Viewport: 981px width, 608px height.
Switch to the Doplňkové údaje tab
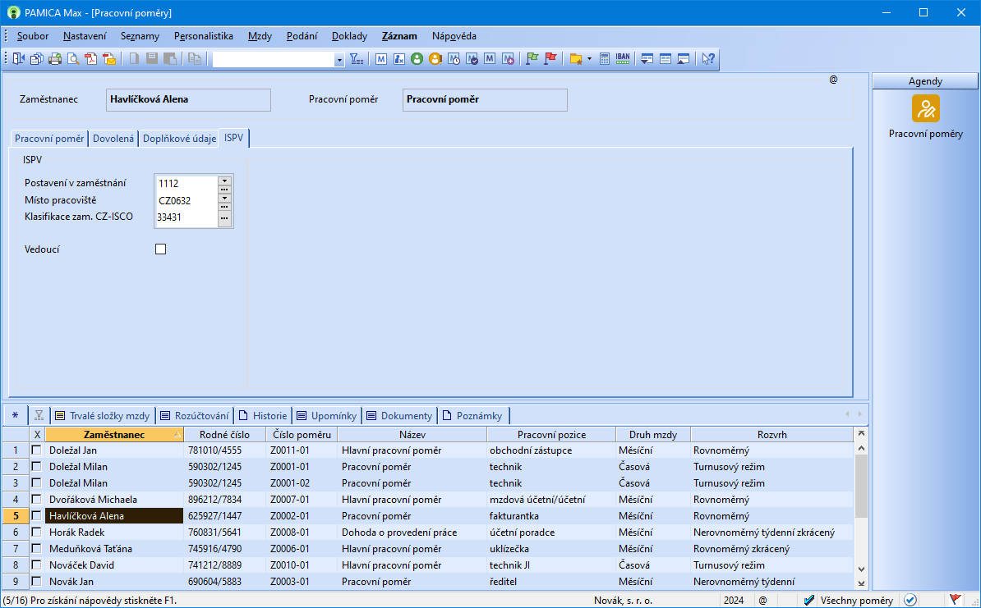click(x=180, y=138)
